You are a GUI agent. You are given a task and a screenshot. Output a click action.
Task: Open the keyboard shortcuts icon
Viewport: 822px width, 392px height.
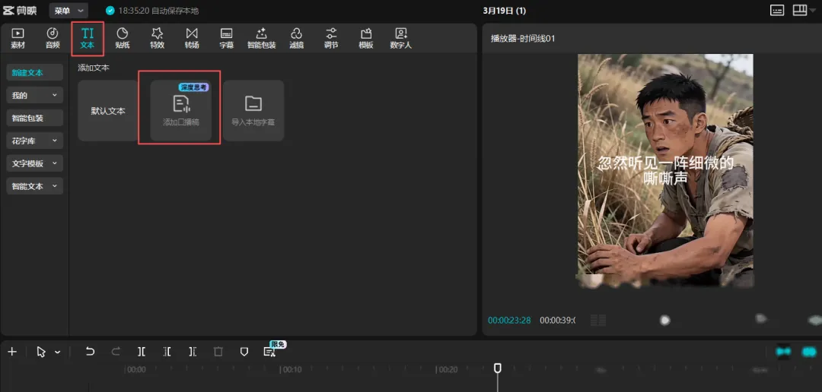pyautogui.click(x=777, y=11)
